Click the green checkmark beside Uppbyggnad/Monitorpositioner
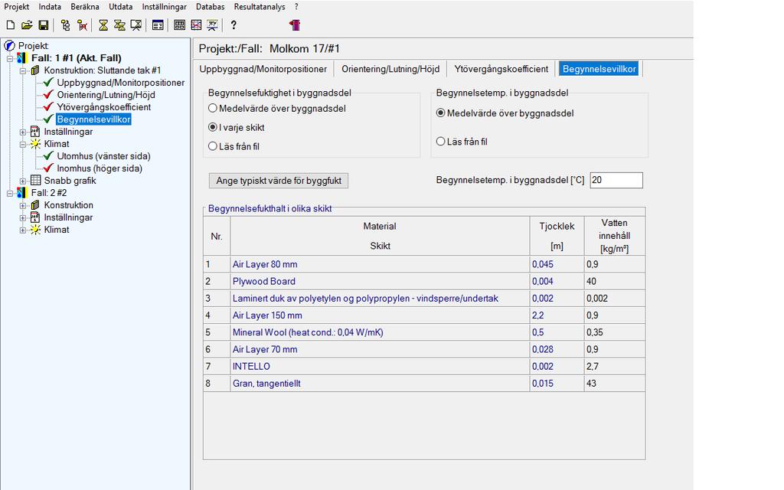Screen dimensions: 784x490 48,82
